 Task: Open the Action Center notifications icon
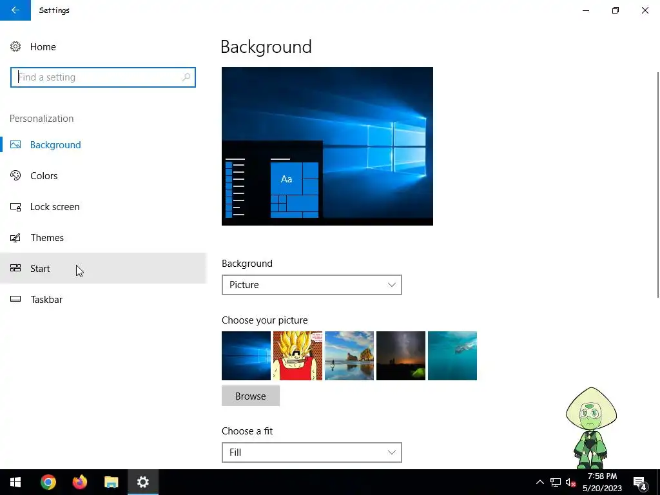(x=640, y=482)
